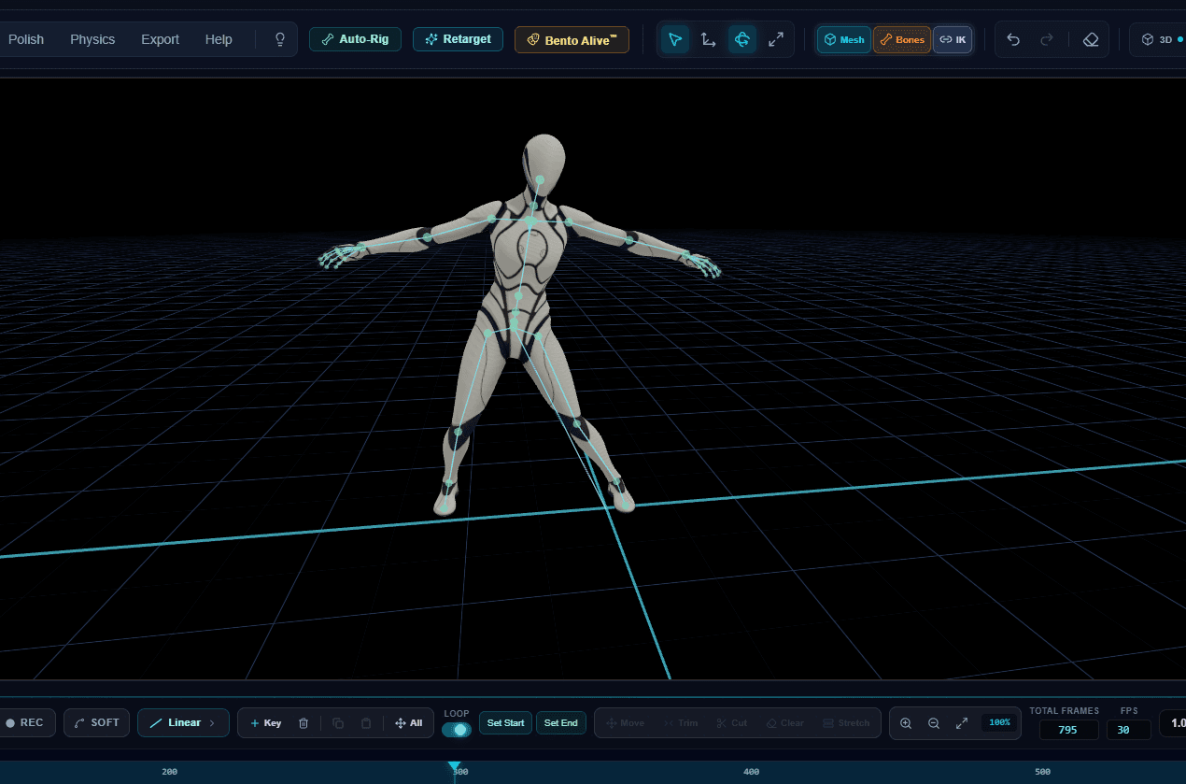This screenshot has width=1186, height=784.
Task: Open the Linear interpolation dropdown
Action: pyautogui.click(x=183, y=722)
